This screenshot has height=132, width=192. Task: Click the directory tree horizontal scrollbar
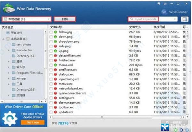click(x=21, y=101)
